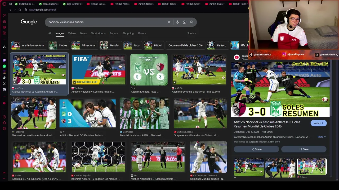Viewport: 339px width, 190px height.
Task: Select Copa mundial de clubes 2016 chip
Action: pos(185,45)
